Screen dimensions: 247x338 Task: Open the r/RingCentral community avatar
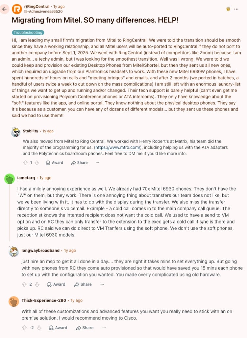point(17,9)
